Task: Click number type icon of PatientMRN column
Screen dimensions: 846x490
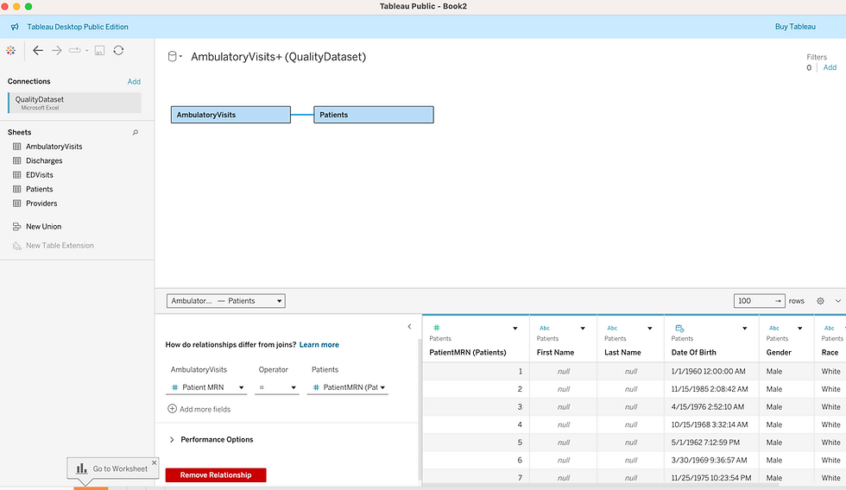Action: tap(437, 328)
